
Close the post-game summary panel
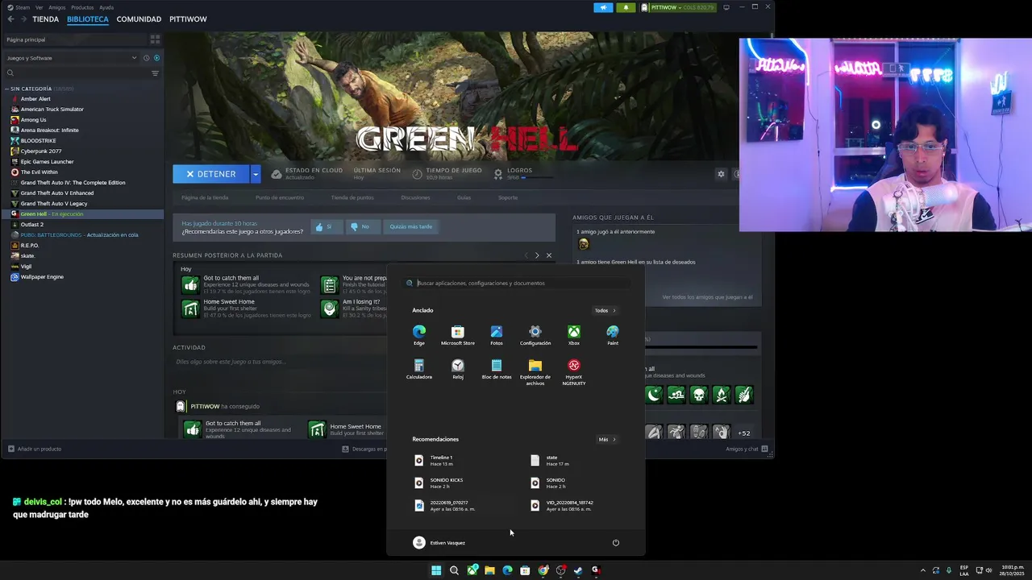549,255
